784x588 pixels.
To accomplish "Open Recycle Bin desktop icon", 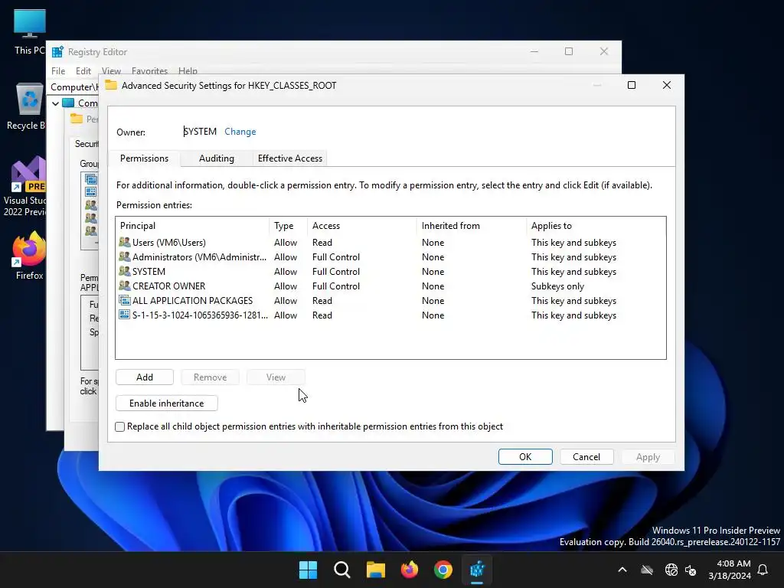I will pyautogui.click(x=28, y=107).
